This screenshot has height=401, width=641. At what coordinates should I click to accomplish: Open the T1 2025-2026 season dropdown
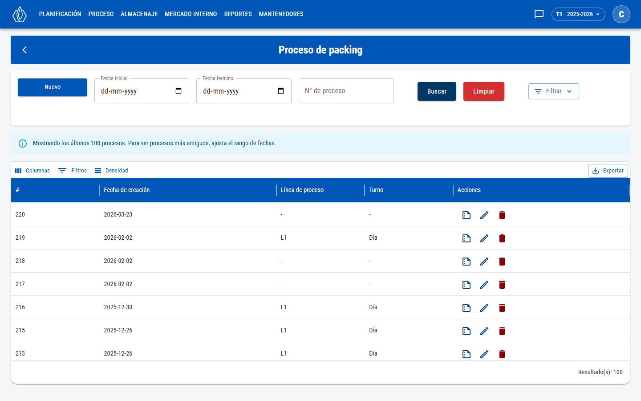coord(578,14)
